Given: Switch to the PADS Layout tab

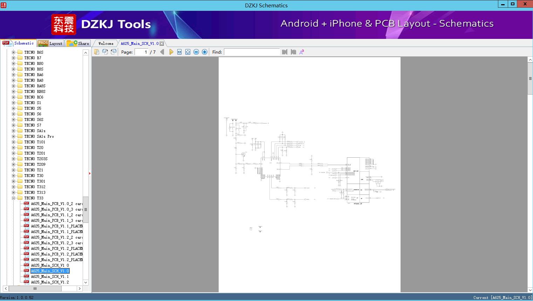Looking at the screenshot, I should (50, 43).
